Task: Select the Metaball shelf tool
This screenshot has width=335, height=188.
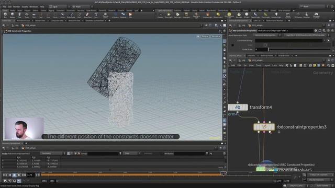Action: tap(123, 15)
